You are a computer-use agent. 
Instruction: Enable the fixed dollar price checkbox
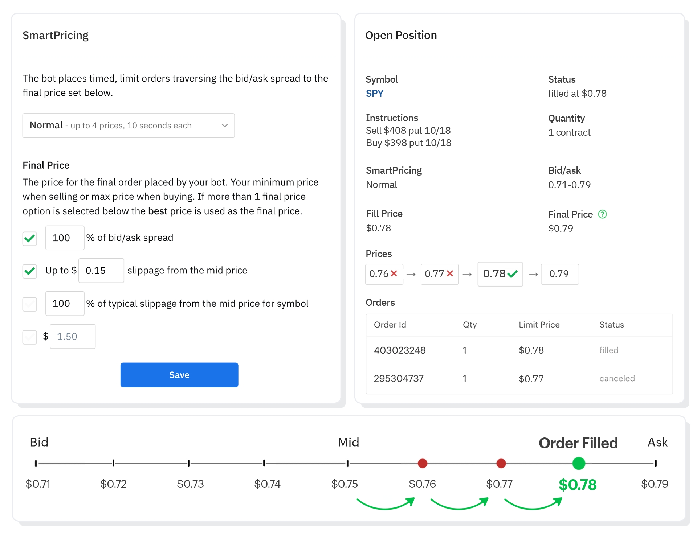coord(30,337)
